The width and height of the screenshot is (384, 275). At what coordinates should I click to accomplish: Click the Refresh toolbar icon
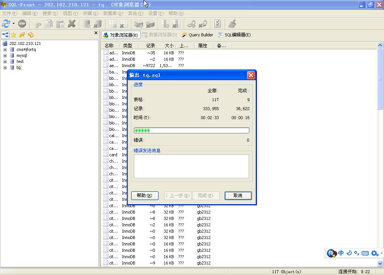pyautogui.click(x=6, y=24)
